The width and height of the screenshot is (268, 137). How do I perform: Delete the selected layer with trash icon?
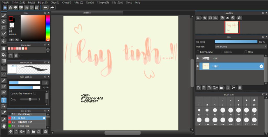tap(240, 88)
